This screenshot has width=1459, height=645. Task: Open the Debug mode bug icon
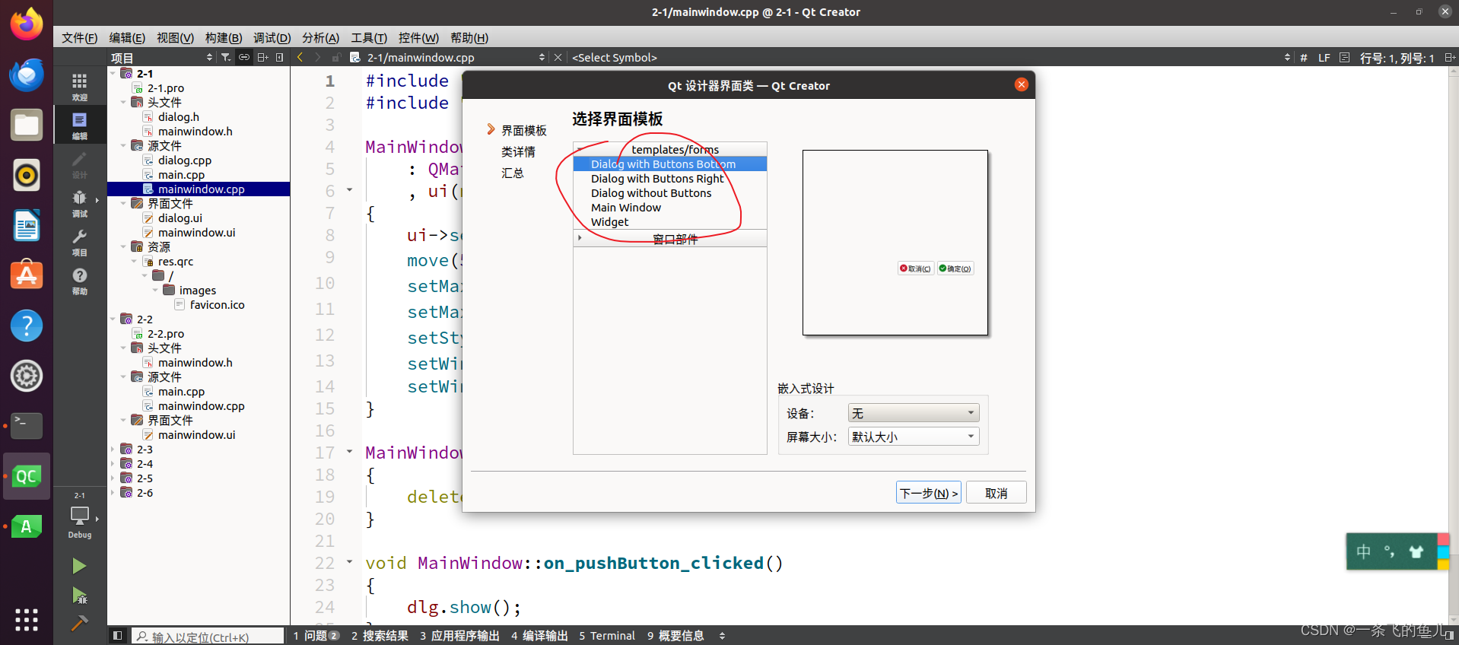pyautogui.click(x=80, y=202)
